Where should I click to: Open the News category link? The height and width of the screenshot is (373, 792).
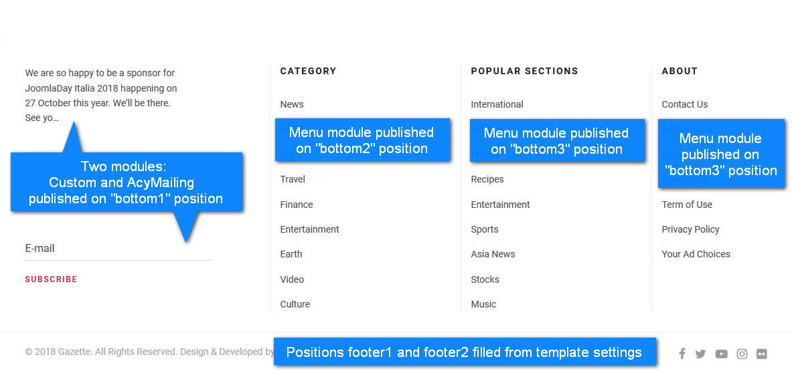point(292,104)
